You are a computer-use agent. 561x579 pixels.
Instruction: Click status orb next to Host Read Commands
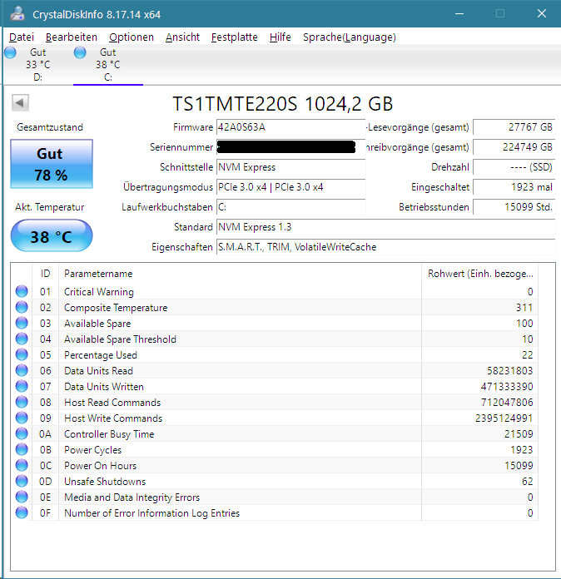point(22,402)
